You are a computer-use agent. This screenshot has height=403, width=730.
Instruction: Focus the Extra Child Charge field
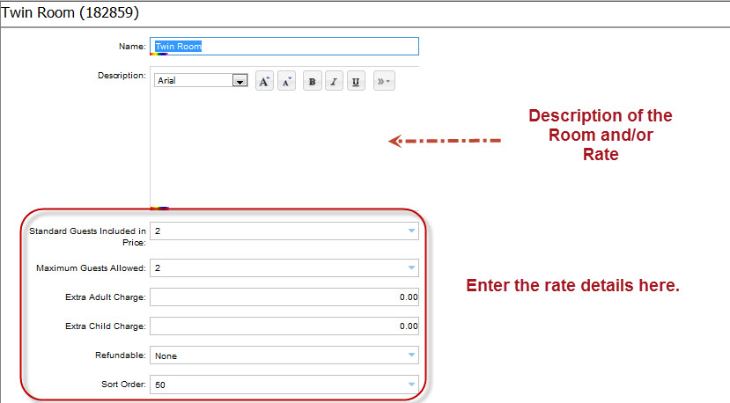coord(284,326)
